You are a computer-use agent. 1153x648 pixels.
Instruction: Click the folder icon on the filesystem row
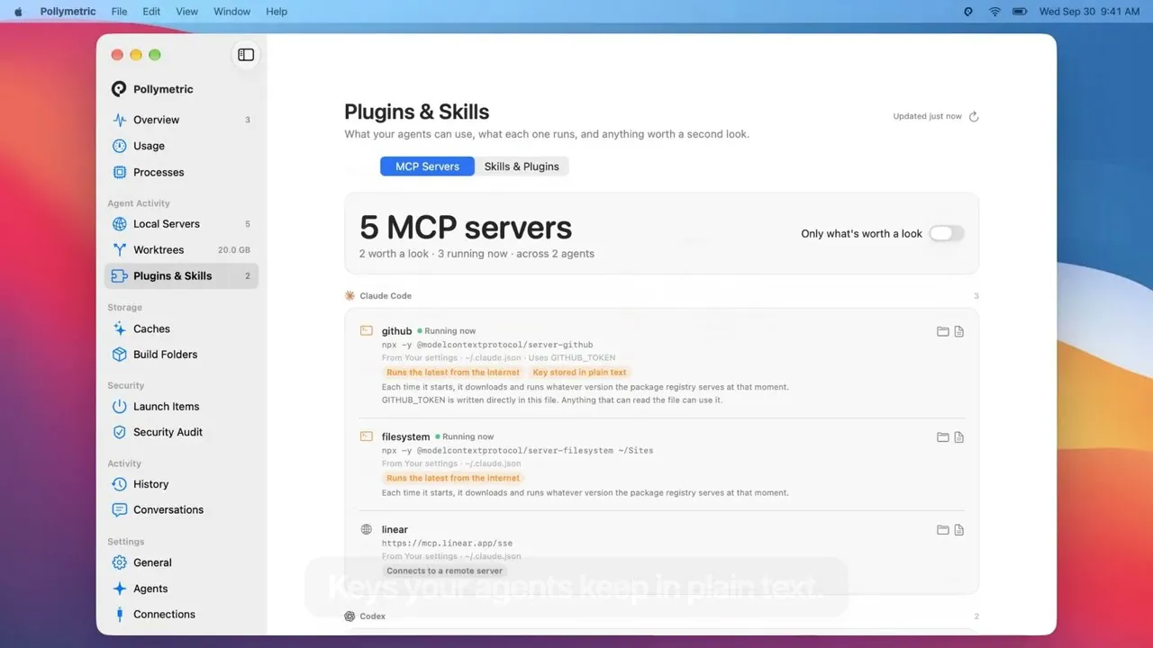click(x=943, y=437)
